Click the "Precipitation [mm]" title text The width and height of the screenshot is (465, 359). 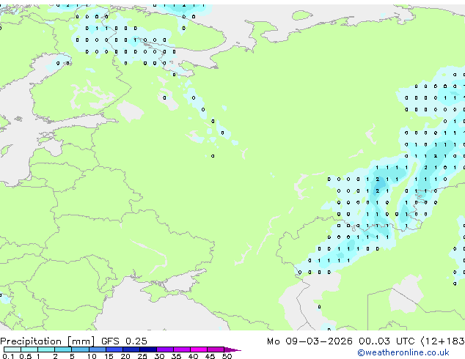[x=48, y=341]
